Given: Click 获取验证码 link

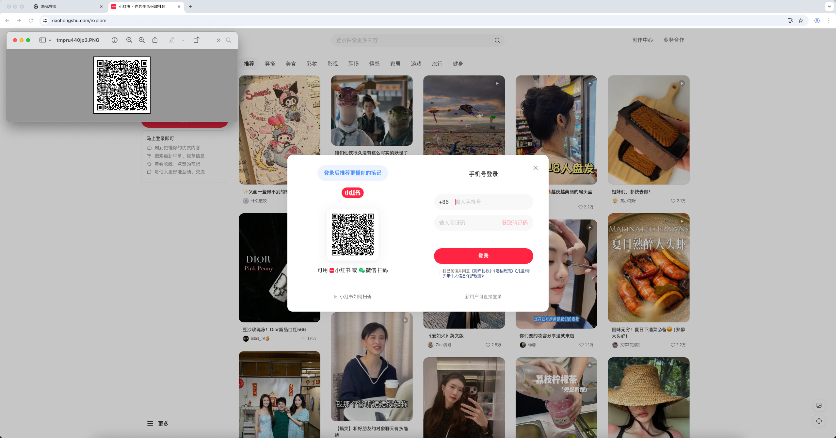Looking at the screenshot, I should (515, 223).
